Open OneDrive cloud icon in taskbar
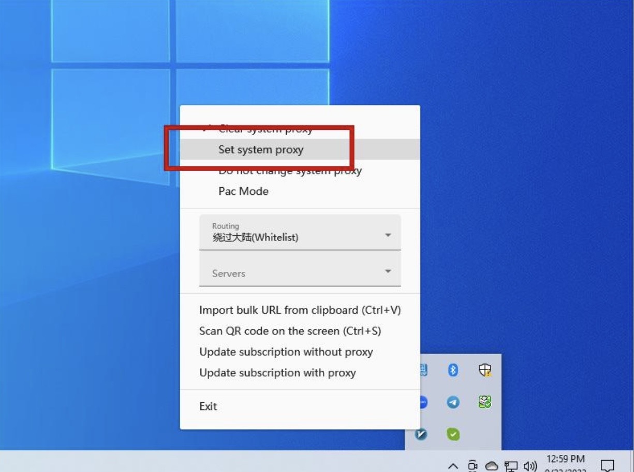 click(492, 466)
